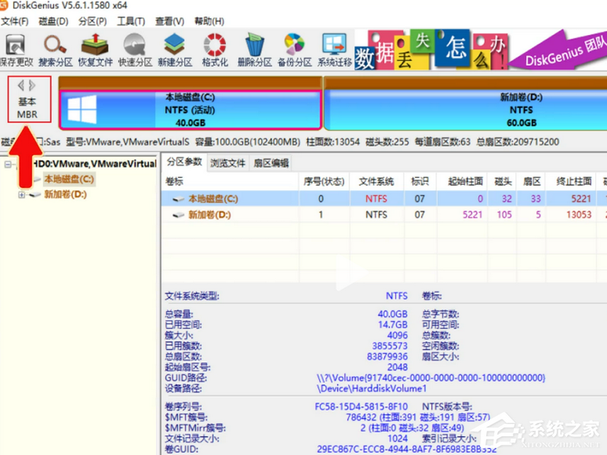This screenshot has width=607, height=455.
Task: Click the 文件系统 column header
Action: pyautogui.click(x=376, y=181)
